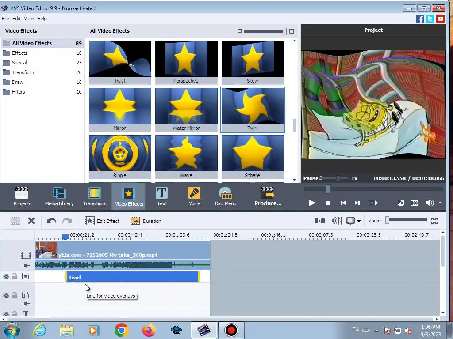Viewport: 453px width, 339px height.
Task: Jump to the next frame
Action: tap(357, 203)
